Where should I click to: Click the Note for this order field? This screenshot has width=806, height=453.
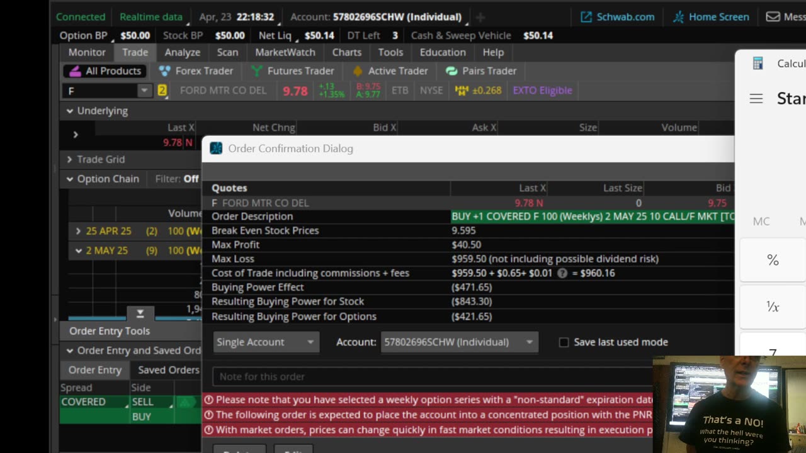(x=433, y=376)
